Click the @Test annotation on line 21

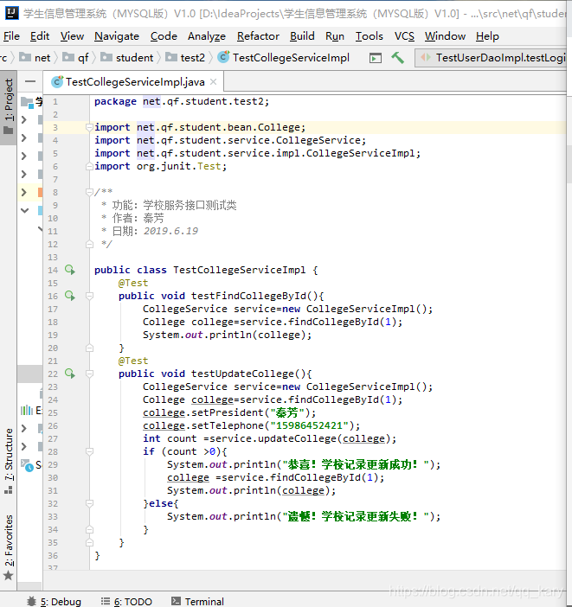[133, 361]
